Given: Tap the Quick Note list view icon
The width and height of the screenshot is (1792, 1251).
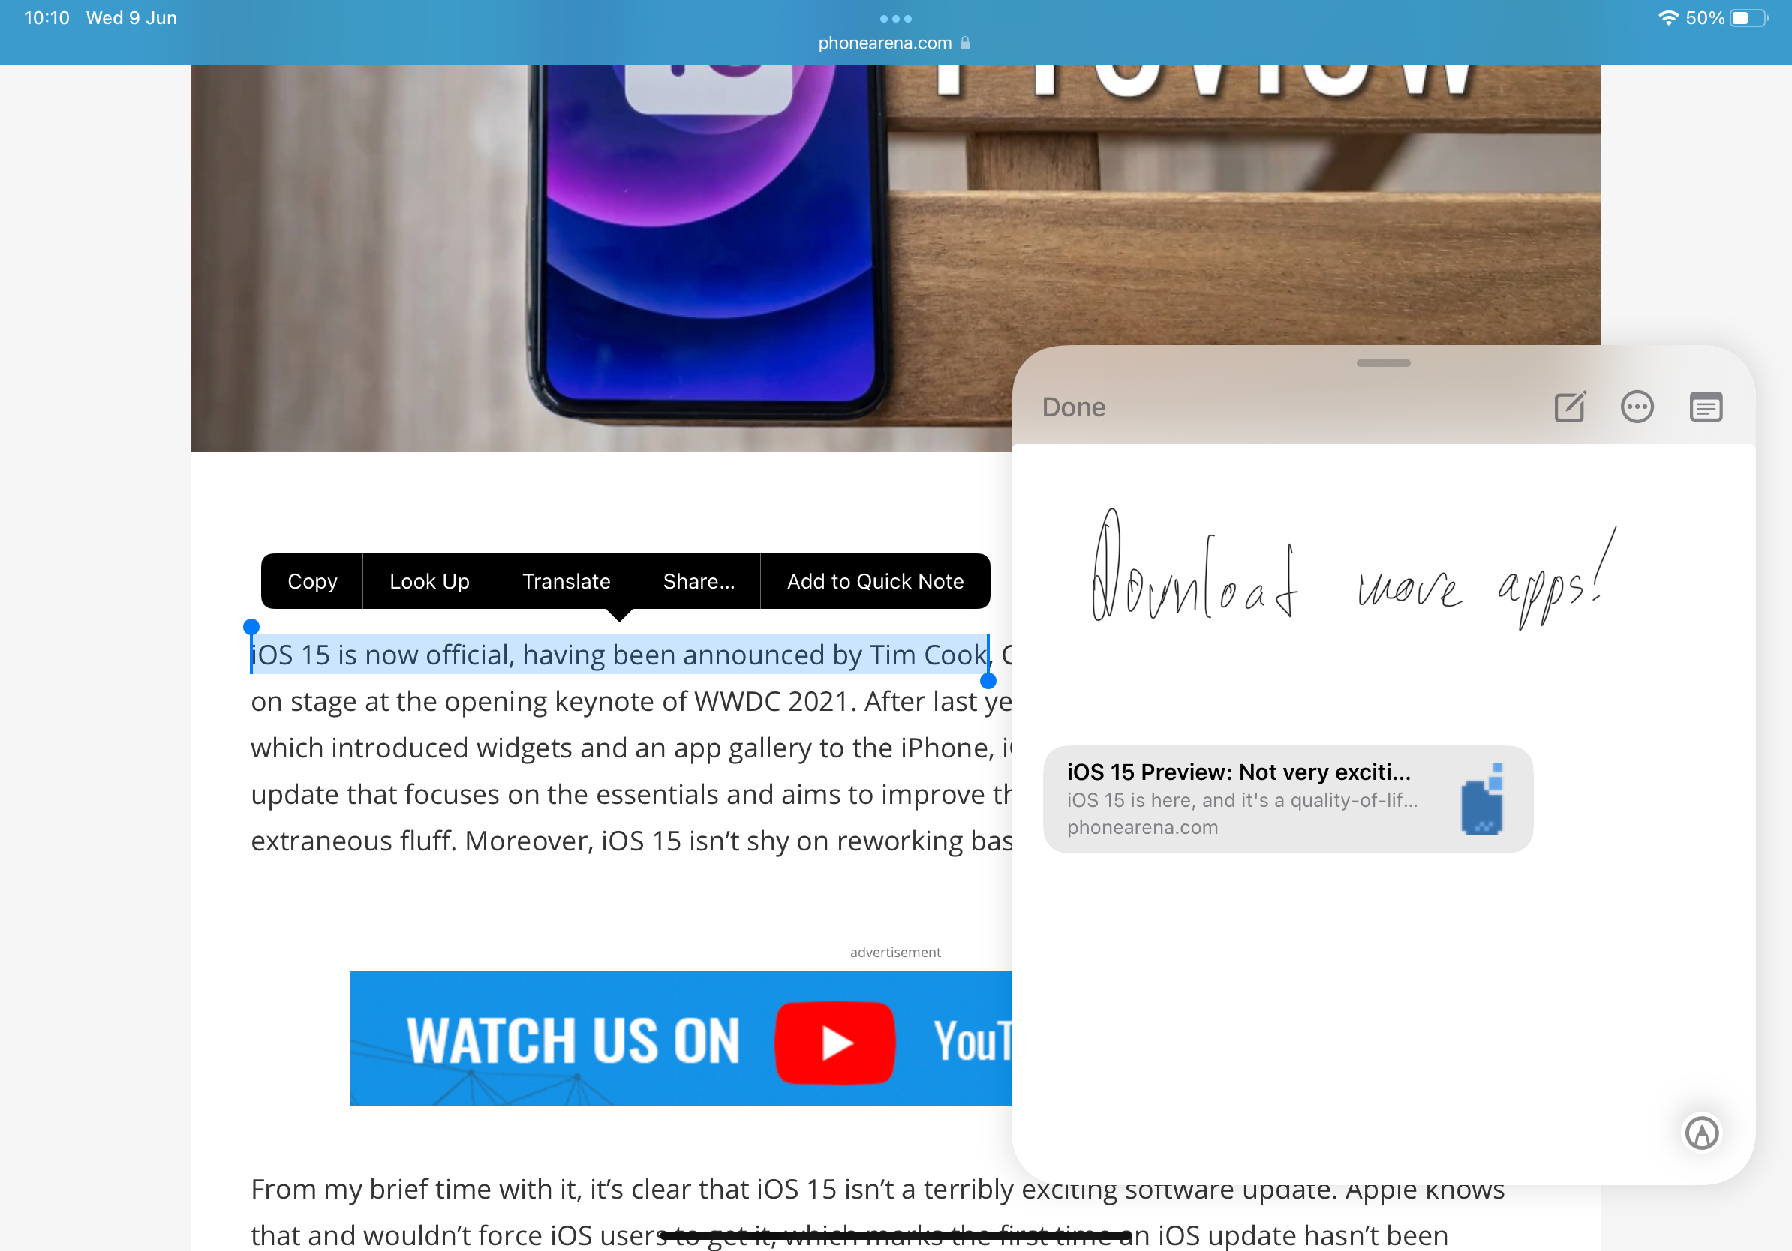Looking at the screenshot, I should (x=1705, y=407).
